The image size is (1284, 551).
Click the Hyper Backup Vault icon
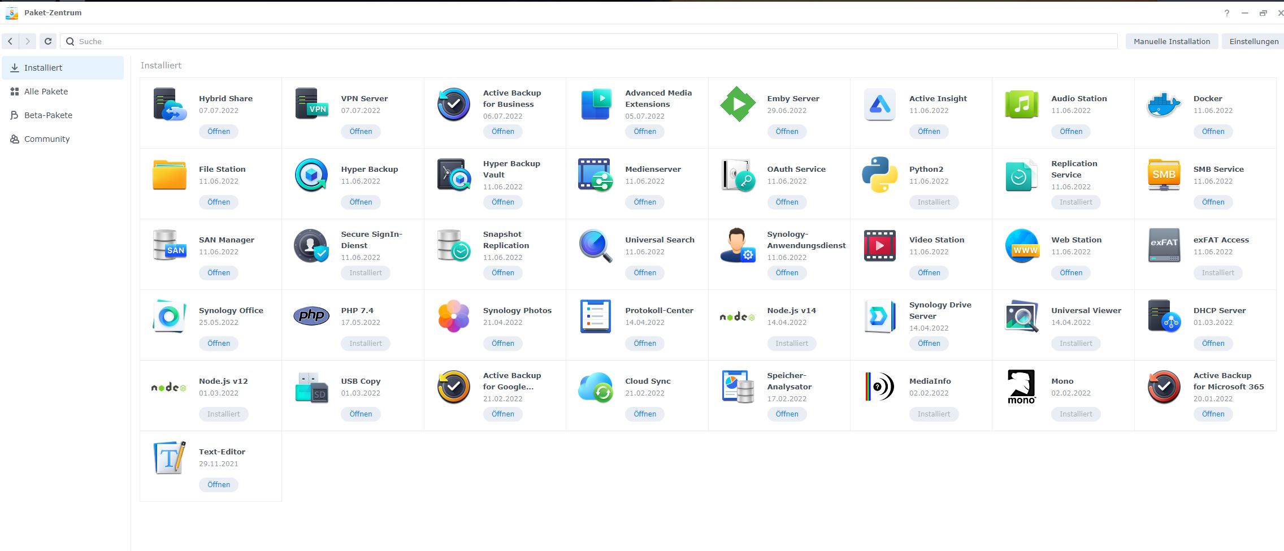tap(454, 175)
